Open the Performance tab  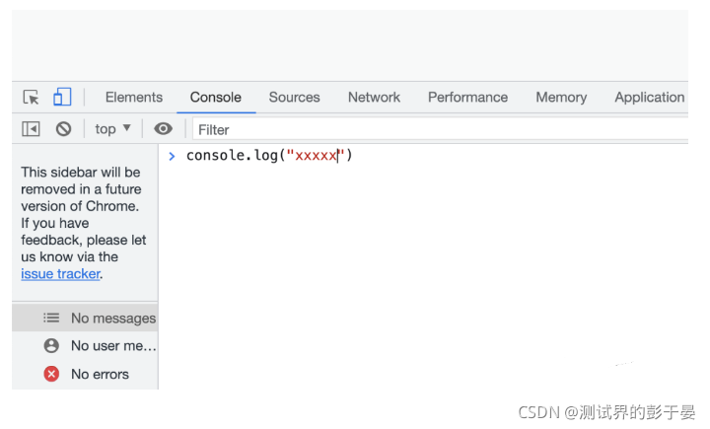467,97
